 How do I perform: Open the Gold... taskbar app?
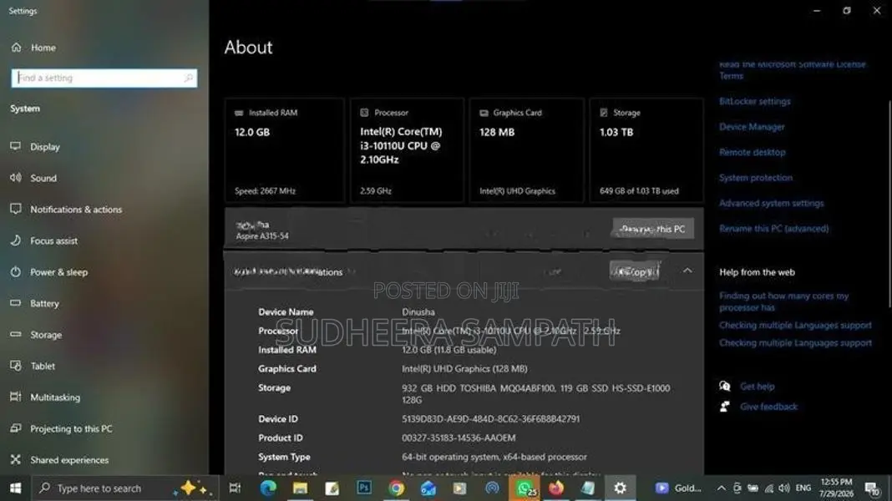678,488
